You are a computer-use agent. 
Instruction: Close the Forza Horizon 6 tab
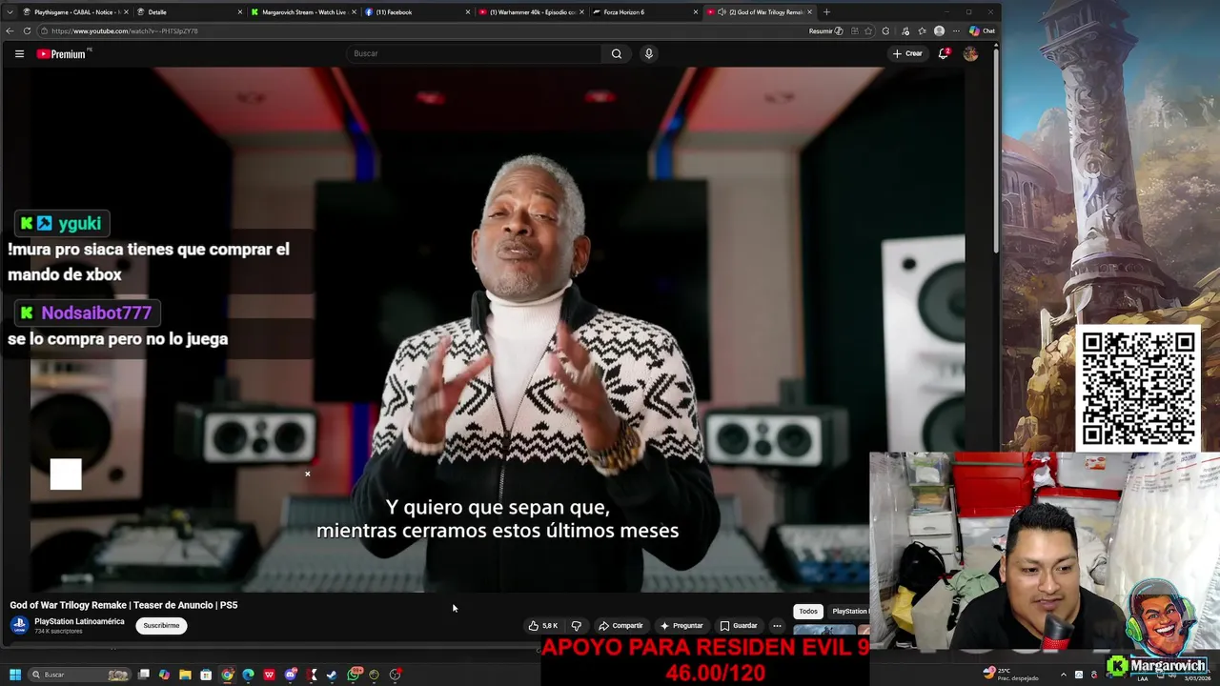point(696,11)
